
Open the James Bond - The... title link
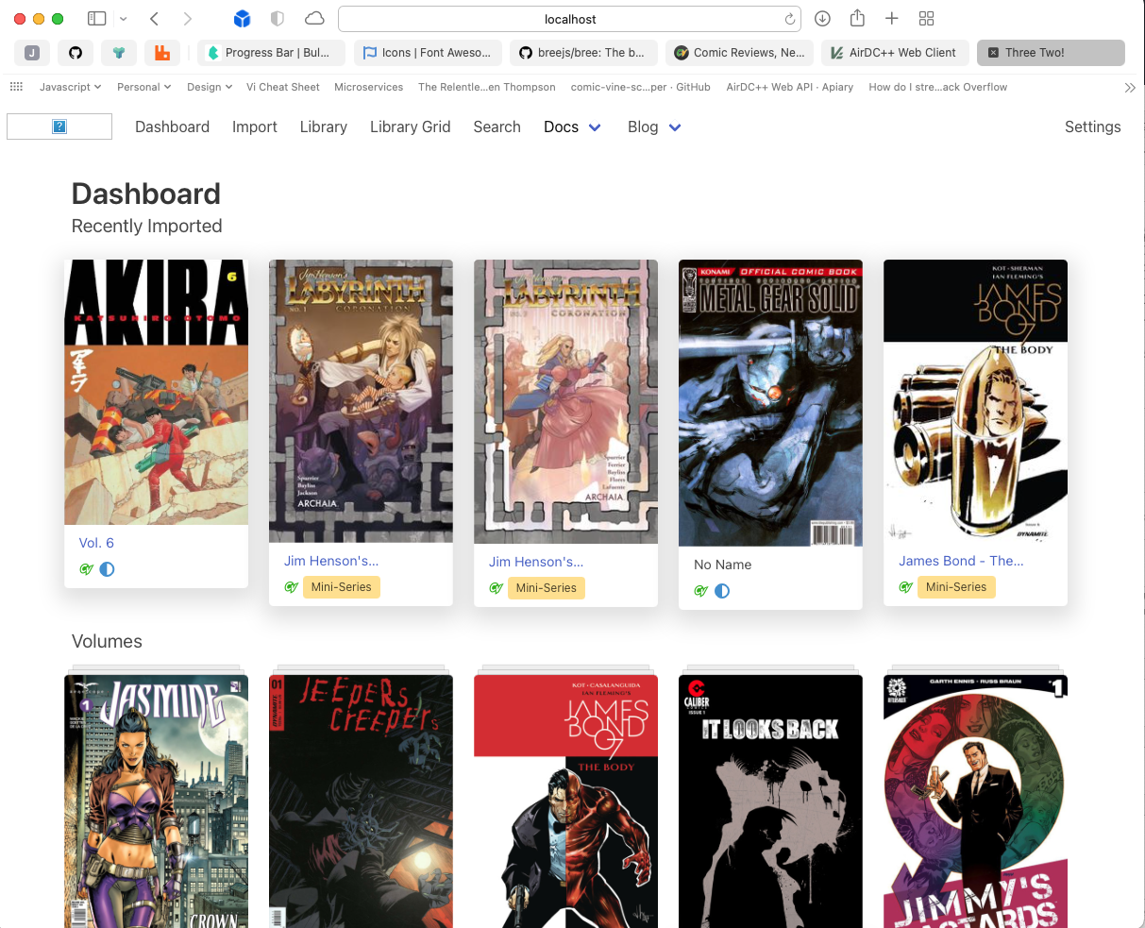point(961,561)
